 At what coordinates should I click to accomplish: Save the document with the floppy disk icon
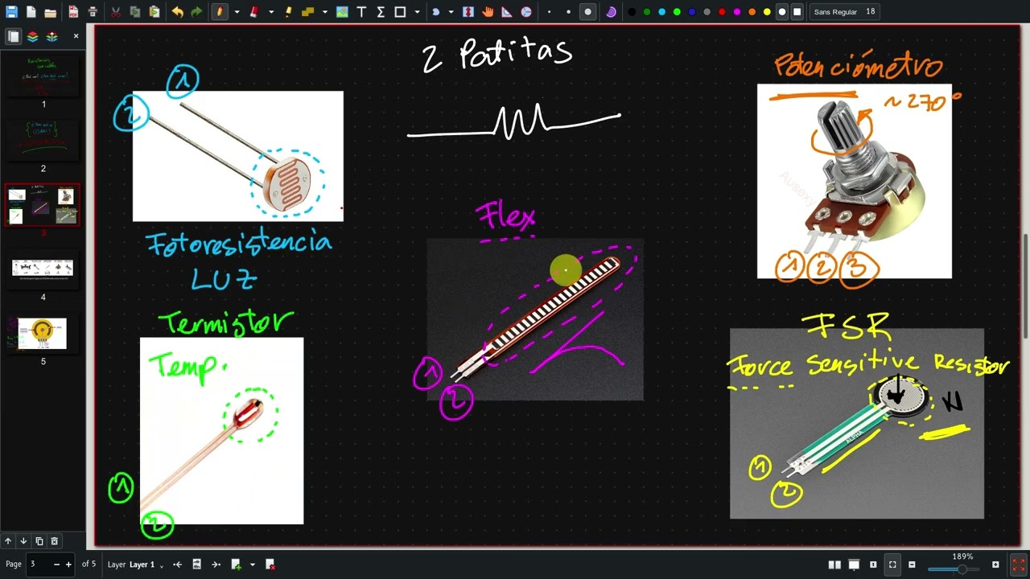(x=11, y=12)
